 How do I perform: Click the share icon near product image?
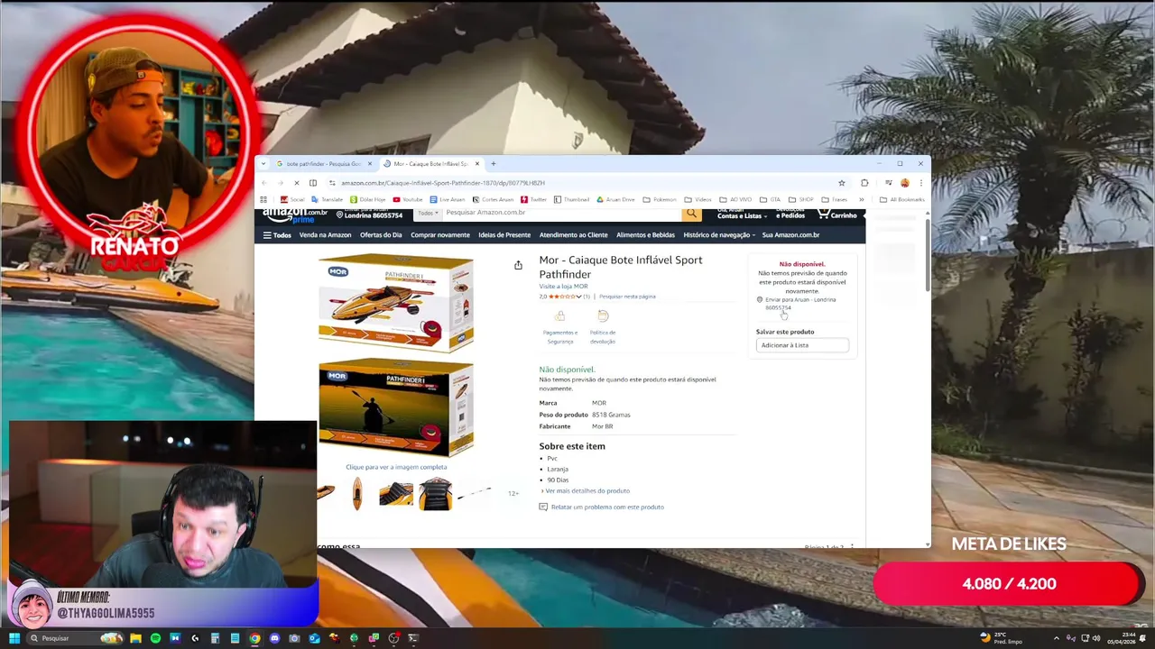point(518,265)
